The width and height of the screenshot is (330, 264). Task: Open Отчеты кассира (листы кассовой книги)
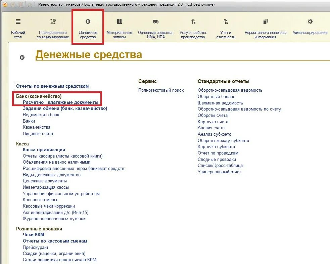tap(63, 156)
